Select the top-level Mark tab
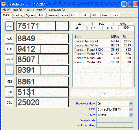This screenshot has width=139, height=130. coord(6,15)
